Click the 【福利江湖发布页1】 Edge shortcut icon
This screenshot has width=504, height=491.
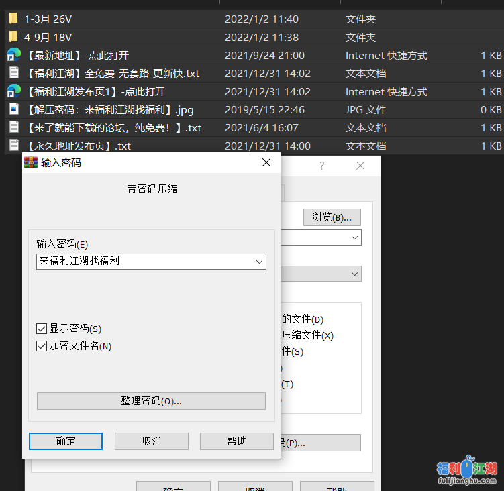pyautogui.click(x=13, y=91)
